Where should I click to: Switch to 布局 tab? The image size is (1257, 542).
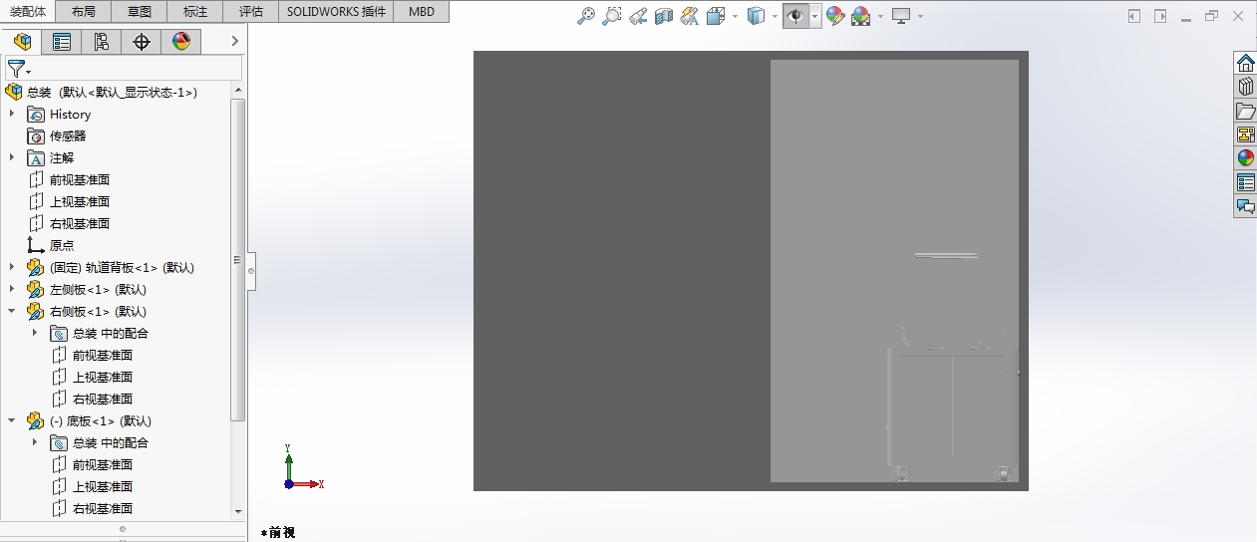[86, 12]
